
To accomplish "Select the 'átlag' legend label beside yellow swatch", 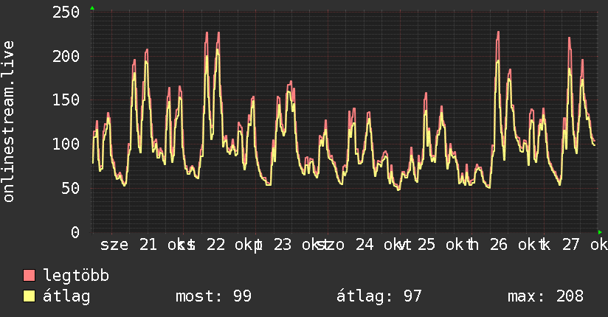I will [66, 296].
